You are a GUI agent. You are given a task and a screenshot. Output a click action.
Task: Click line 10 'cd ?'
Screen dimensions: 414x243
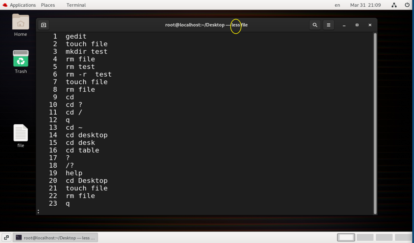74,105
